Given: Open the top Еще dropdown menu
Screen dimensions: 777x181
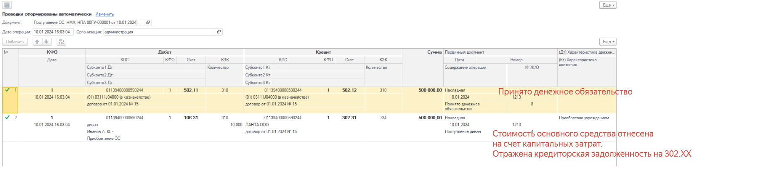Looking at the screenshot, I should click(608, 5).
